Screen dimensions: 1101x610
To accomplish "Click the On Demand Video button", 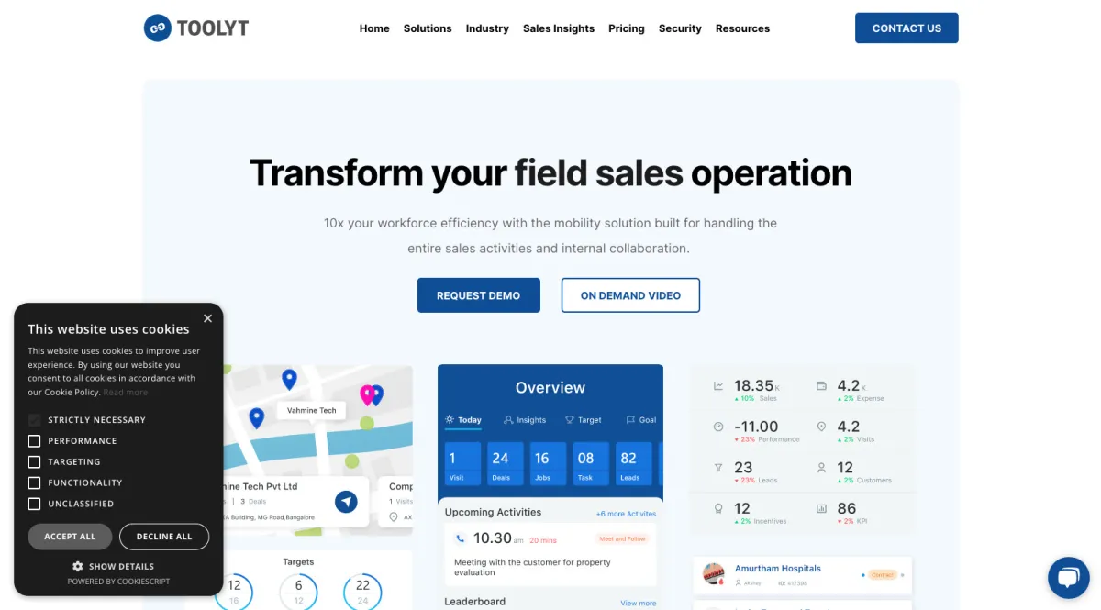I will 630,295.
